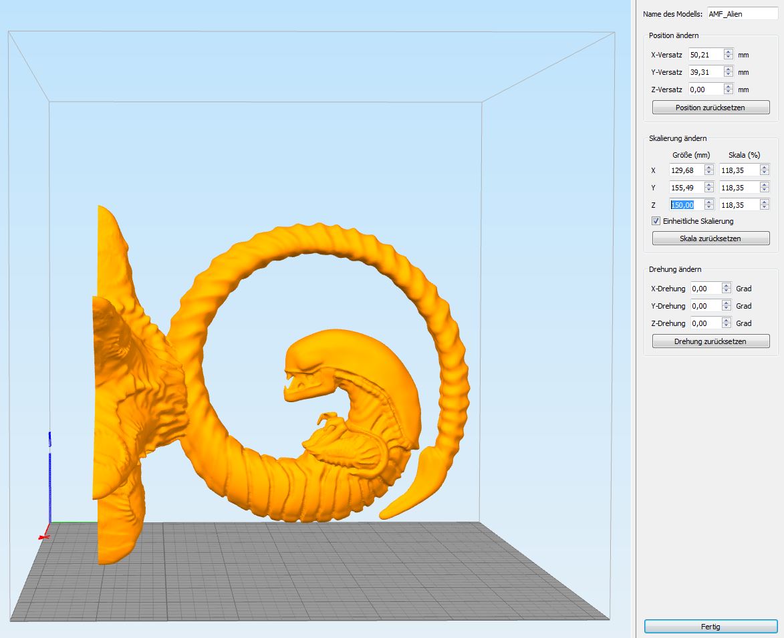Image resolution: width=784 pixels, height=638 pixels.
Task: Click Drehung zurücksetzen button
Action: (x=710, y=341)
